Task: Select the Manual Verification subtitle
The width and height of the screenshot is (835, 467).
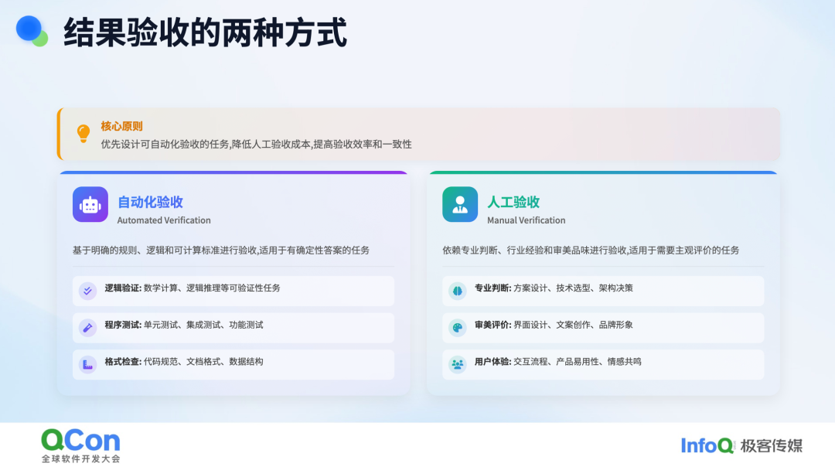Action: tap(526, 220)
